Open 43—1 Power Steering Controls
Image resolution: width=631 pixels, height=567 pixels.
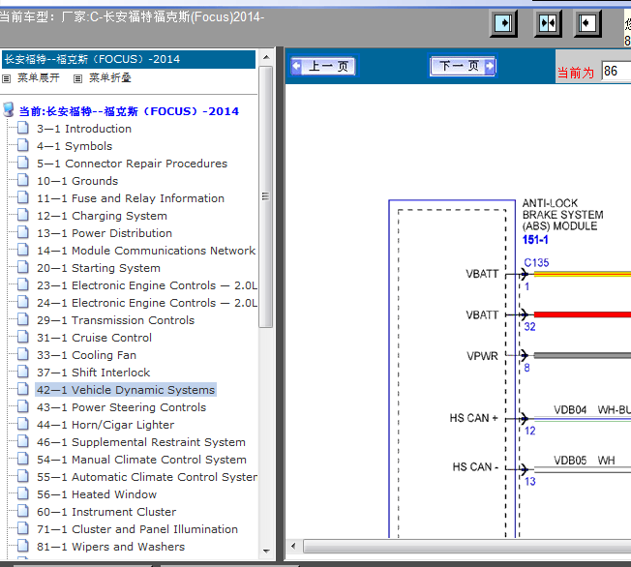pyautogui.click(x=121, y=407)
